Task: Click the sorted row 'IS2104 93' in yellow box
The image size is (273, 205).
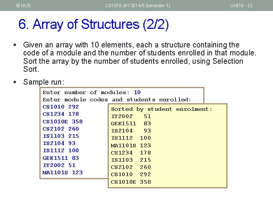Action: click(131, 131)
